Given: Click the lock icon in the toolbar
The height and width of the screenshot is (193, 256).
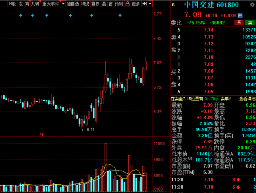Looking at the screenshot, I should click(128, 4).
